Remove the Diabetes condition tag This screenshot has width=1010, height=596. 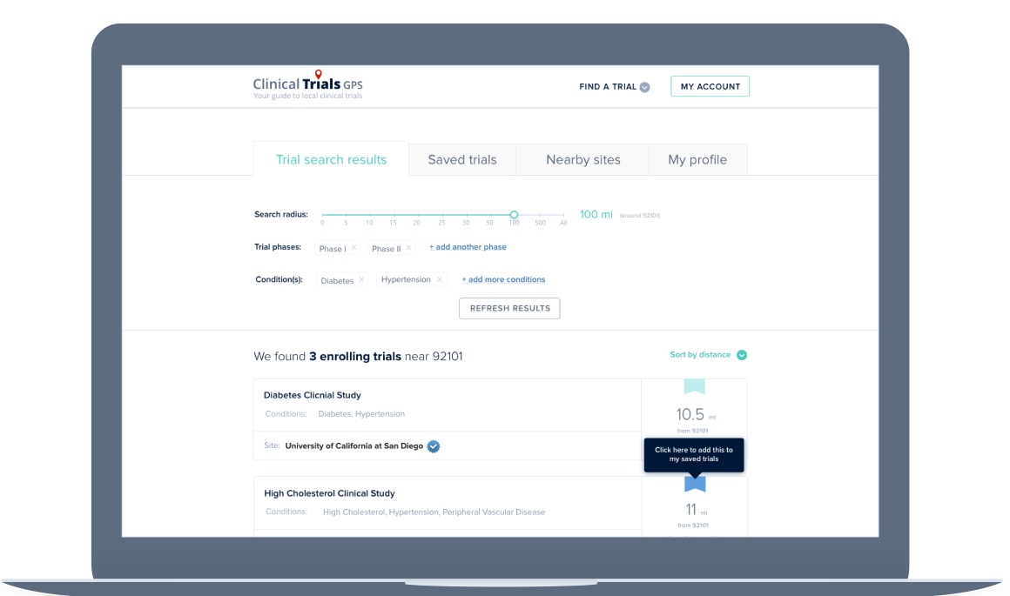pyautogui.click(x=361, y=280)
